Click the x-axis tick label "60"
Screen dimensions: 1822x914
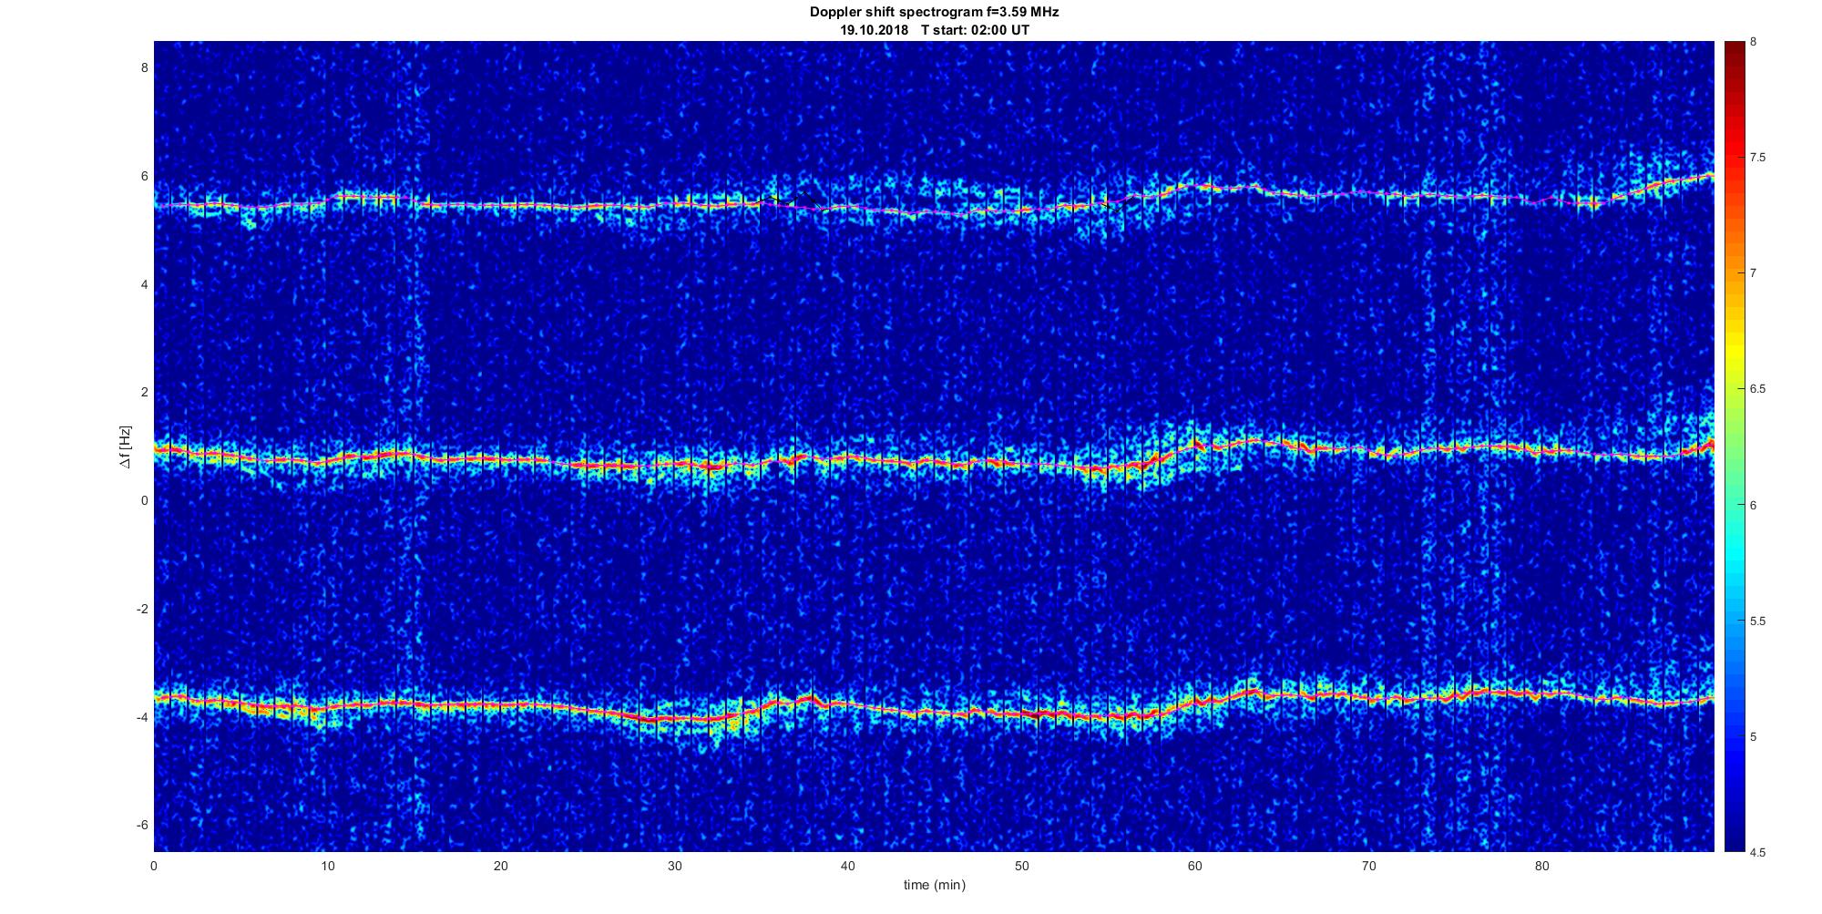[1195, 866]
